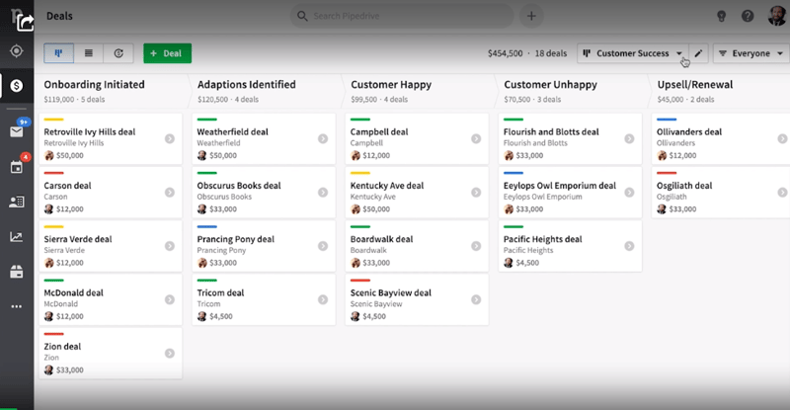Click activity arrow on Obscurus Books deal

[x=323, y=192]
